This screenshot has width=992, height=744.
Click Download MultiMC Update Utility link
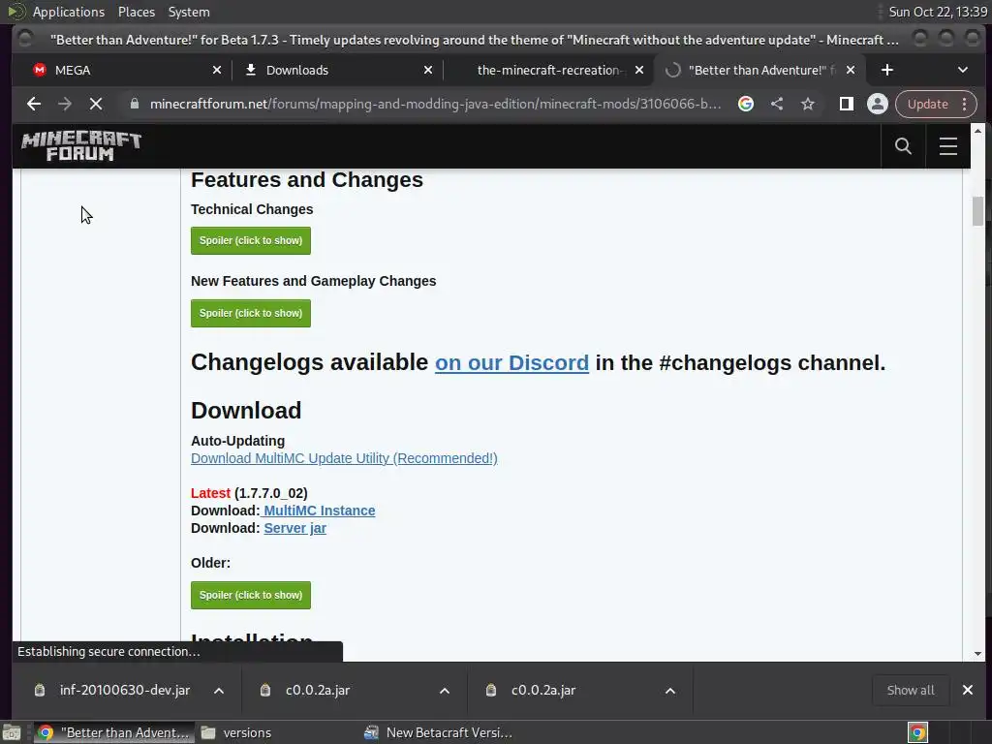click(x=344, y=458)
